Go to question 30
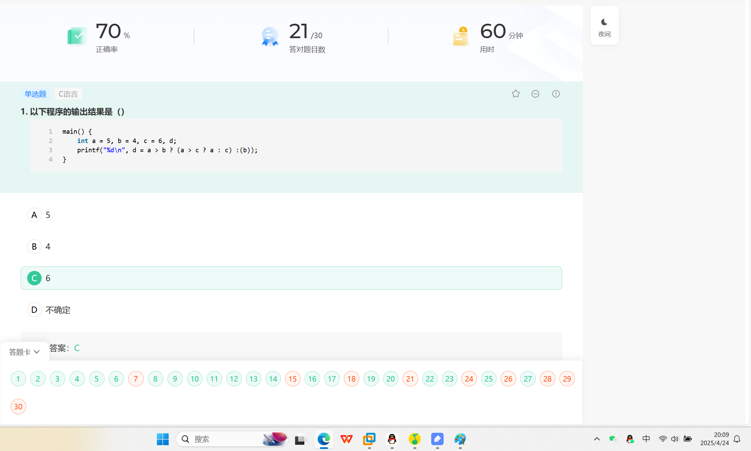Screen dimensions: 751x451 (18, 407)
